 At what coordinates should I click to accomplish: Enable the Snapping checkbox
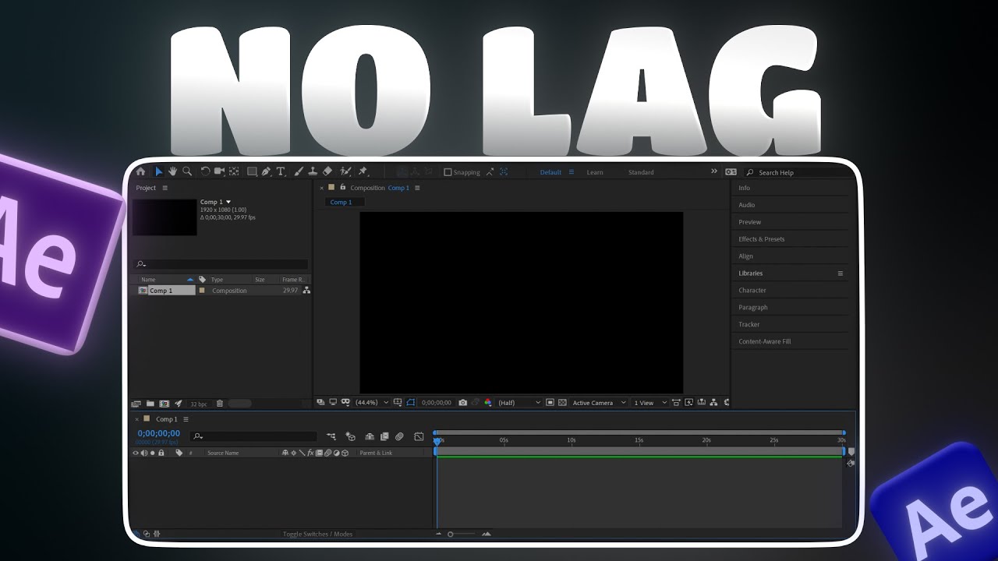click(x=448, y=172)
